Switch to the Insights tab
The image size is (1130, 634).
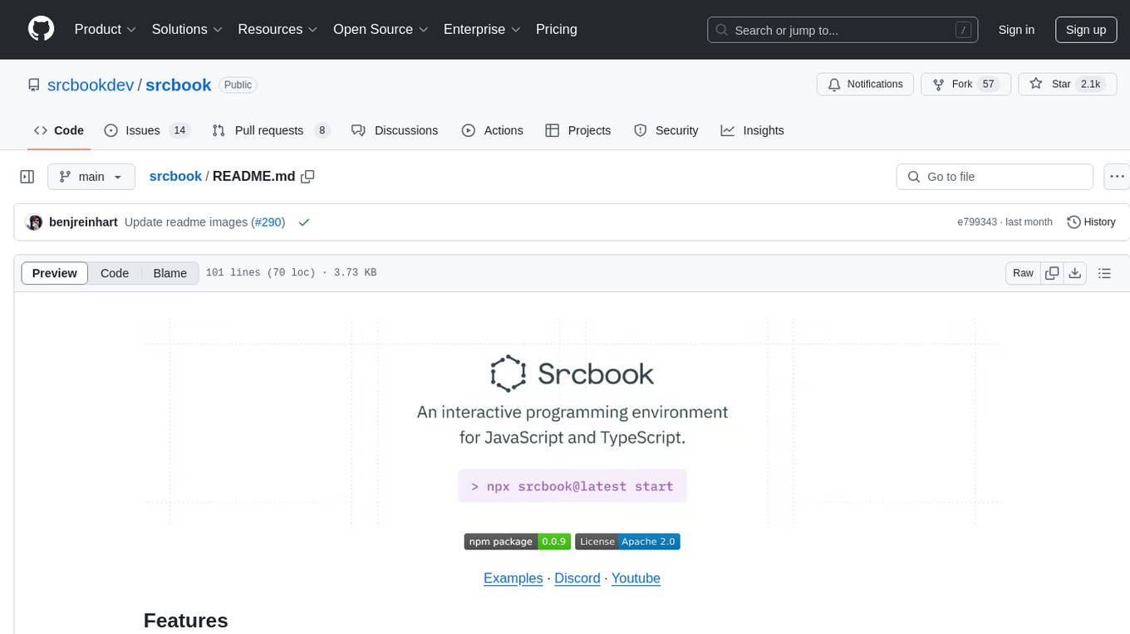pos(753,130)
